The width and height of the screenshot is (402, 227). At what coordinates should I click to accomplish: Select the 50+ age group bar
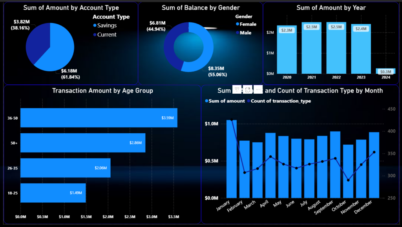[83, 143]
